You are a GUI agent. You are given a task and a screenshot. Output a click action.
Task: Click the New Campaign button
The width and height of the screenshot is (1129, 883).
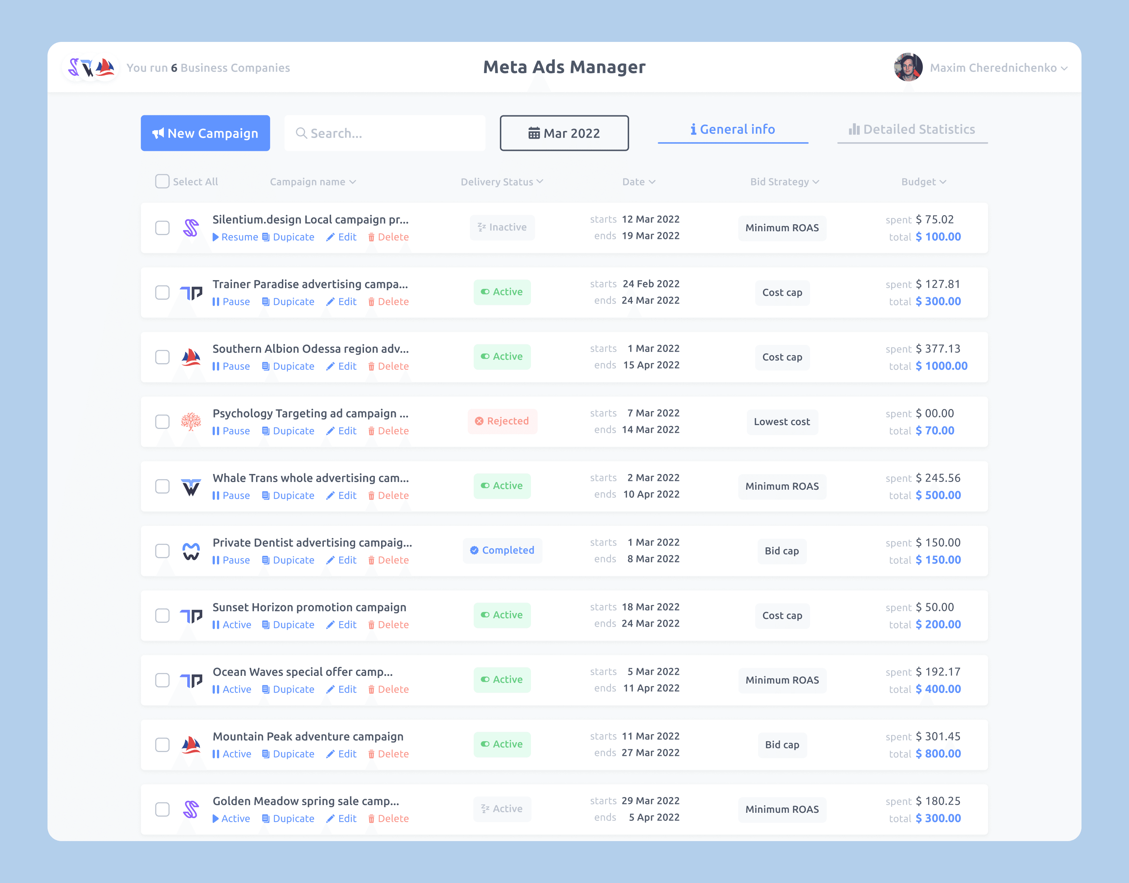(x=205, y=133)
